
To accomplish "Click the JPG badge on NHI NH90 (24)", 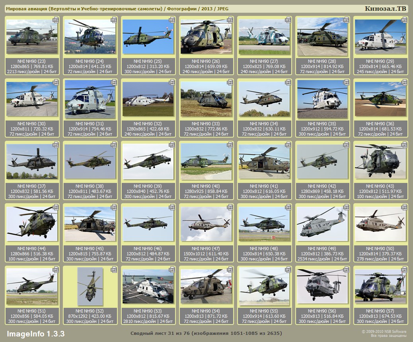I will pos(114,20).
